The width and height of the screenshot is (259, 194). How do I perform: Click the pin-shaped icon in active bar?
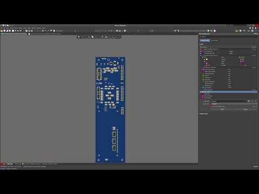tap(103, 37)
